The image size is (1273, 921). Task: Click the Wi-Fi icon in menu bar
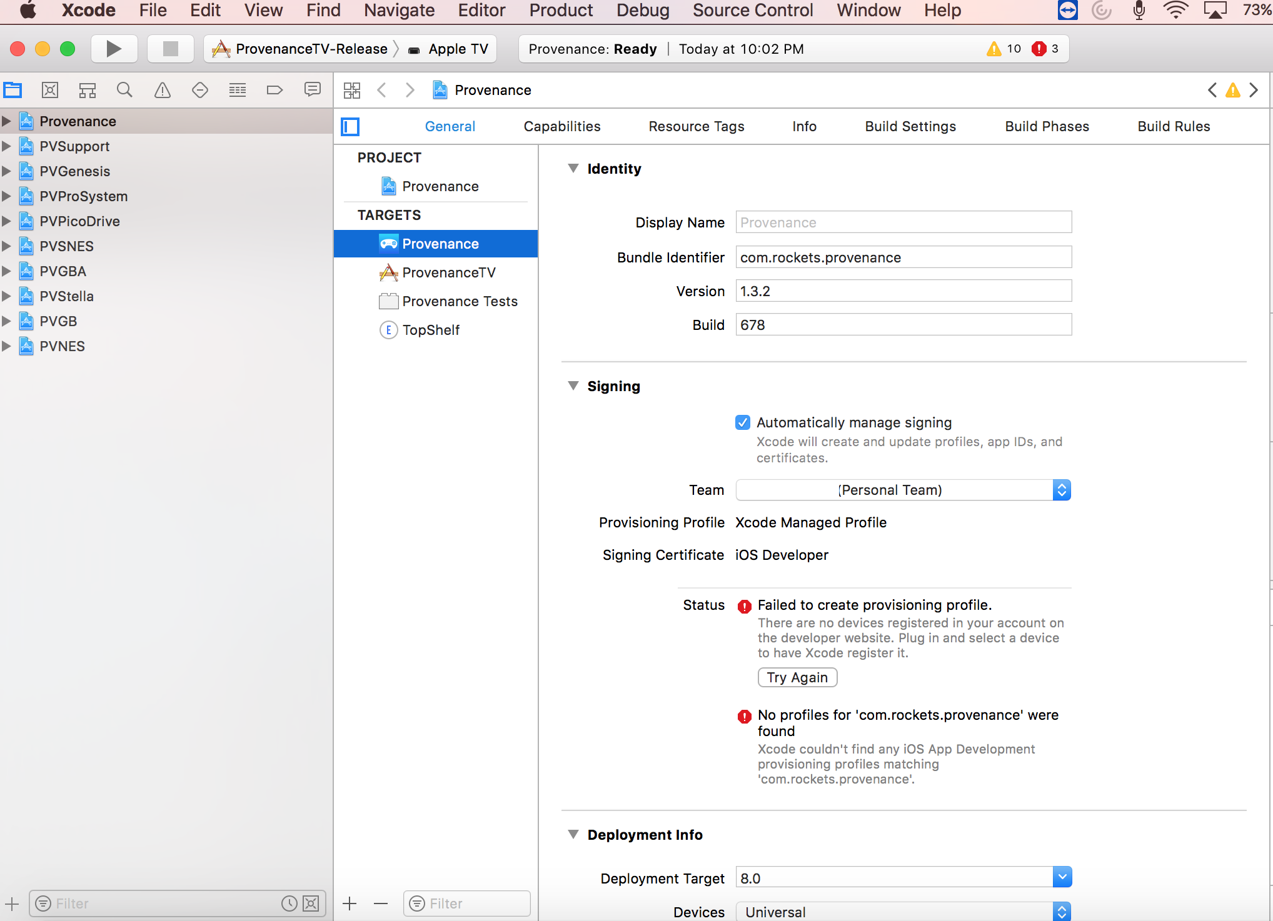point(1175,11)
